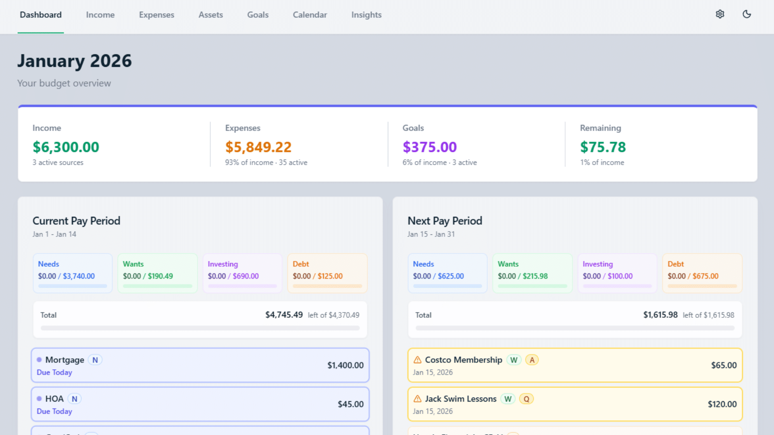This screenshot has width=774, height=435.
Task: Open the settings gear icon
Action: 720,14
